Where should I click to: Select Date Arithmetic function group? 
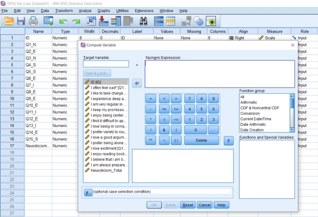tap(253, 124)
